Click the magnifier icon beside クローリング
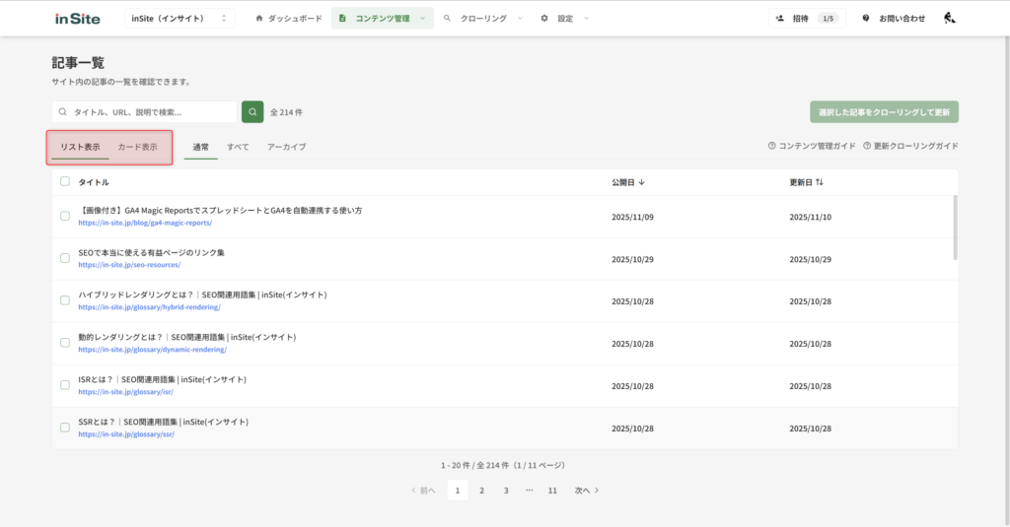Image resolution: width=1010 pixels, height=527 pixels. point(447,18)
